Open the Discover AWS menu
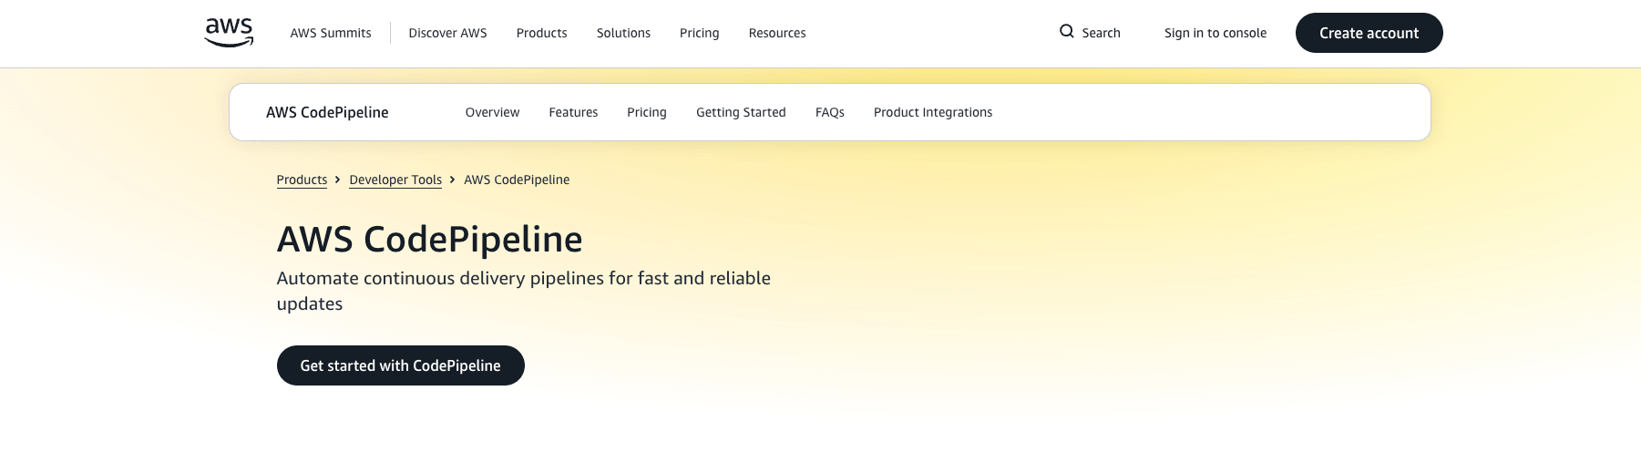The image size is (1641, 473). click(447, 33)
